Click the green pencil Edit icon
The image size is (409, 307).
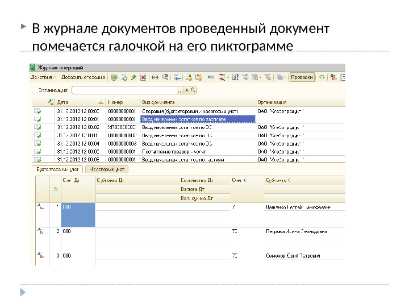(133, 77)
